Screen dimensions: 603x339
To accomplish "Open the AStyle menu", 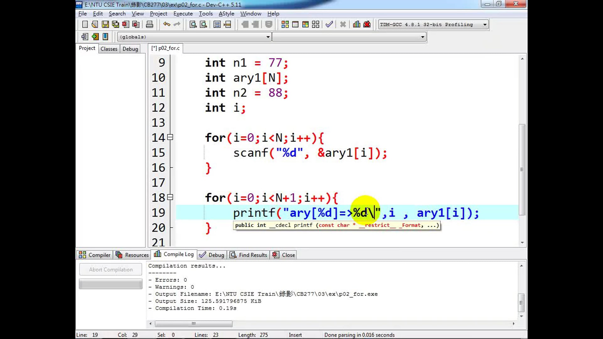I will [226, 13].
